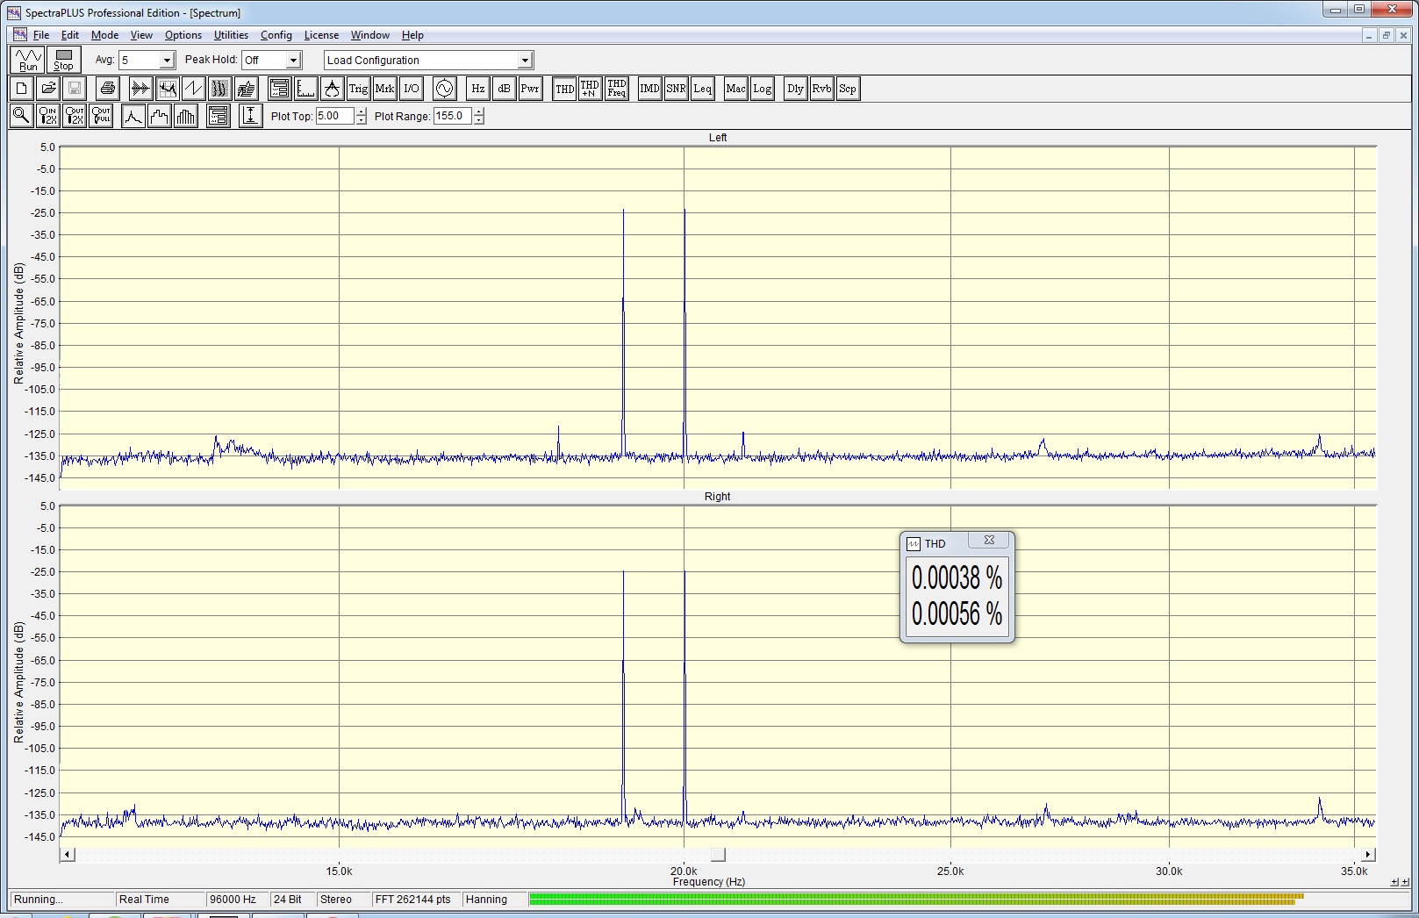
Task: Open the Config menu
Action: (276, 35)
